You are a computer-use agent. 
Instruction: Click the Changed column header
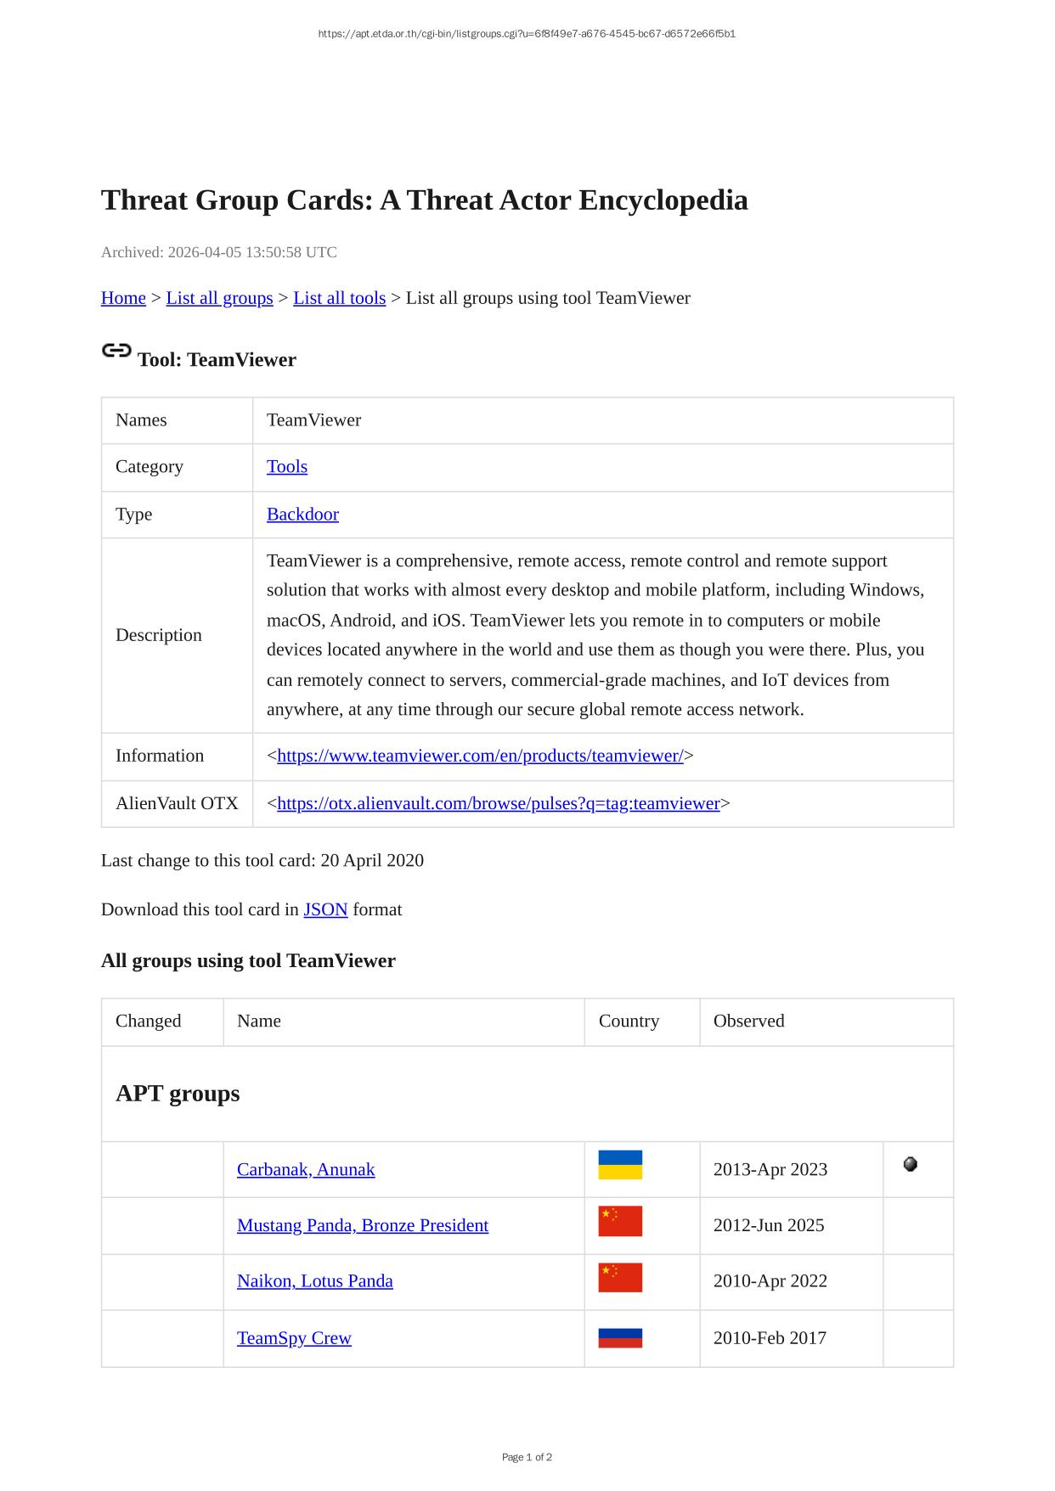148,1021
